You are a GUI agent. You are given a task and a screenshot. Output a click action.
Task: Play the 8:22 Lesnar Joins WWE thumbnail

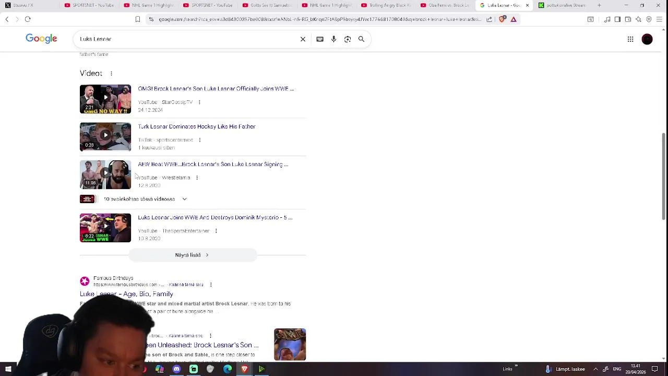105,228
